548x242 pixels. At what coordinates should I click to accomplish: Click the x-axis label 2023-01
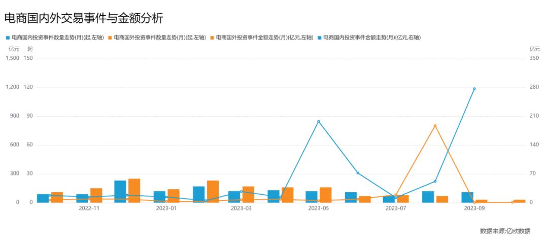click(x=166, y=209)
